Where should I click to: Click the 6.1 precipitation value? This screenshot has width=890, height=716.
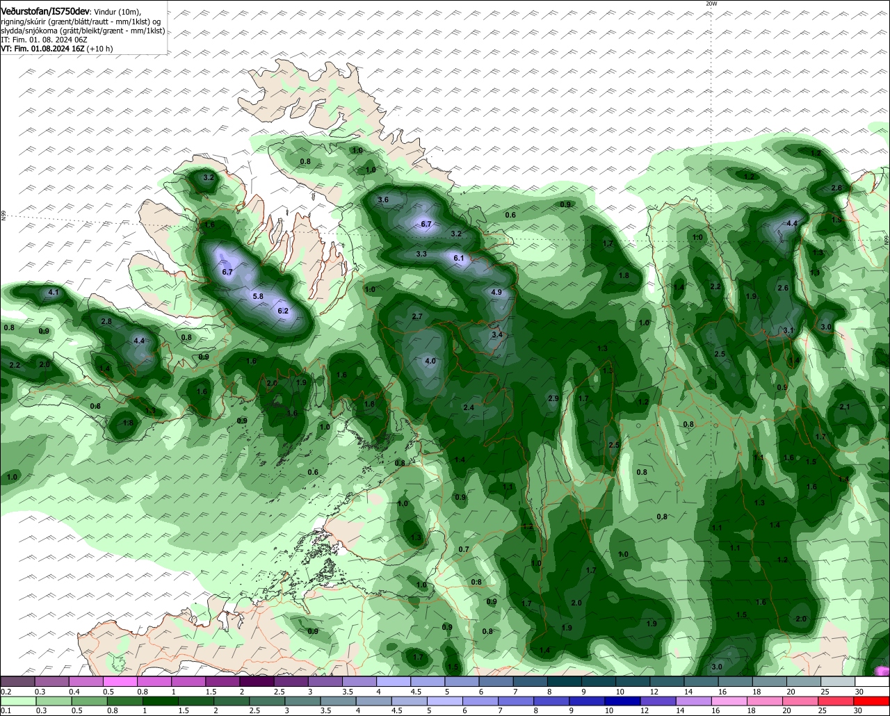[x=458, y=258]
